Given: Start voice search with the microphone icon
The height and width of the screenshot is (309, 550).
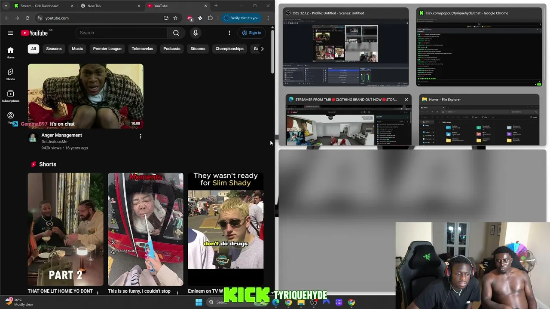Looking at the screenshot, I should coord(196,33).
